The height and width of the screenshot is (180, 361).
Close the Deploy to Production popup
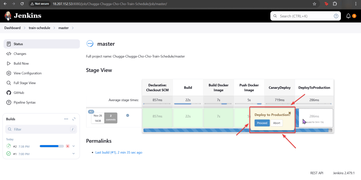(x=290, y=113)
